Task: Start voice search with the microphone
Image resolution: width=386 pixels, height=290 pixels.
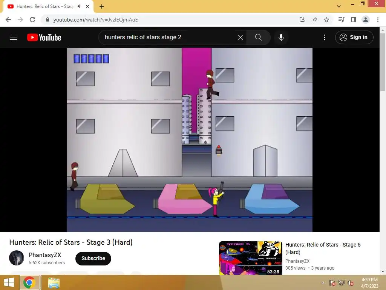Action: (281, 37)
